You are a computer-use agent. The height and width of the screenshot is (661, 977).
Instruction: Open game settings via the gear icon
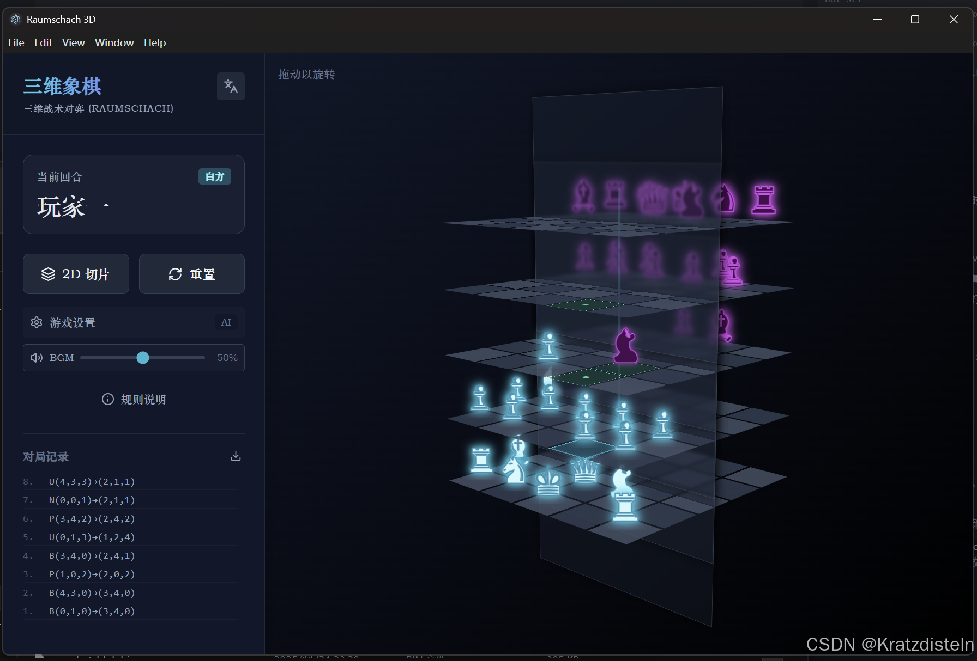(36, 322)
